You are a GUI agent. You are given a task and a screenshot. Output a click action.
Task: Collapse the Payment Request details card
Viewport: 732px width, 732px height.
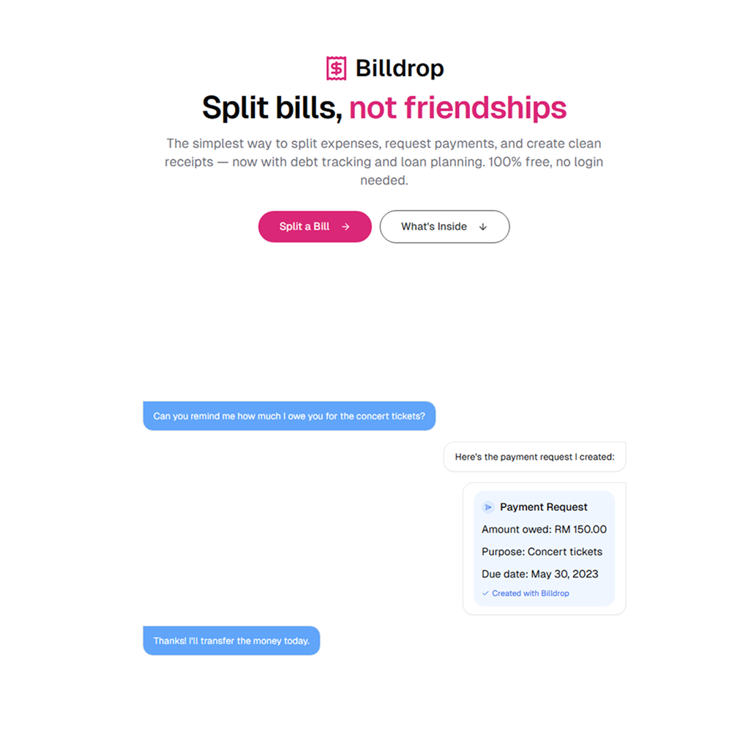tap(544, 548)
